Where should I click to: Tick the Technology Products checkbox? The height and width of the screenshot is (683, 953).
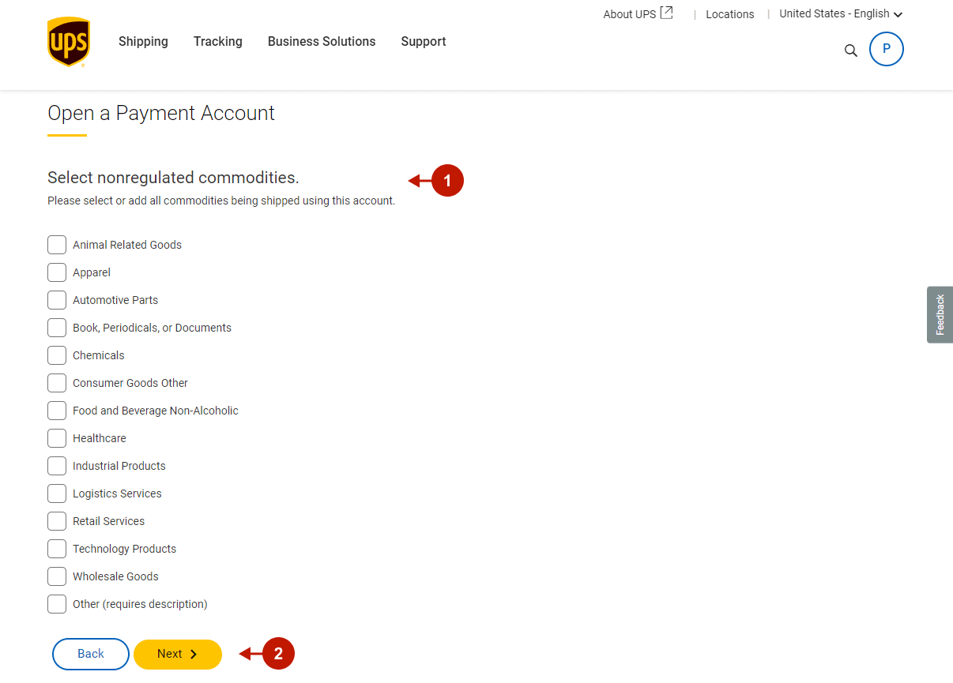[57, 549]
